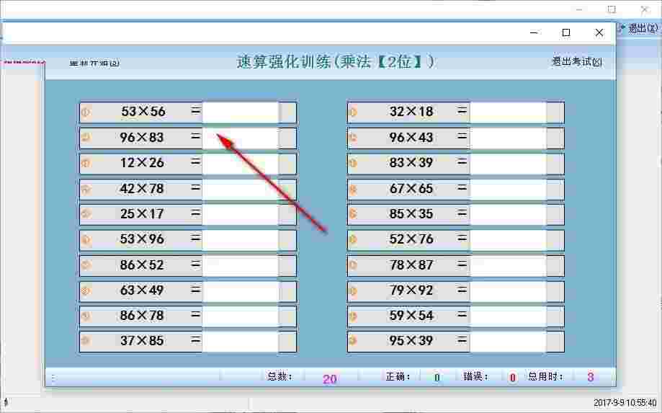Click the number icon beside 25×17
This screenshot has height=413, width=662.
click(86, 214)
